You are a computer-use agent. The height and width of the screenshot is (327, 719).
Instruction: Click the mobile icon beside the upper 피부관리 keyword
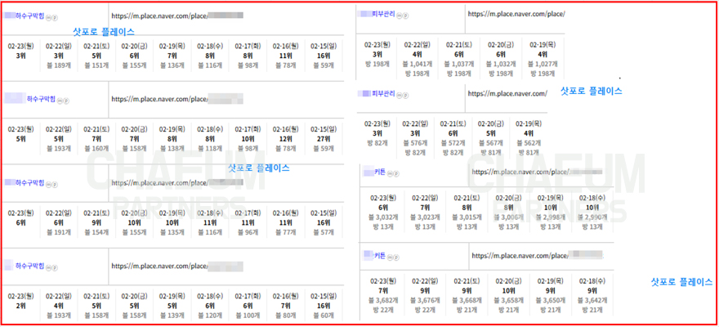click(x=400, y=14)
